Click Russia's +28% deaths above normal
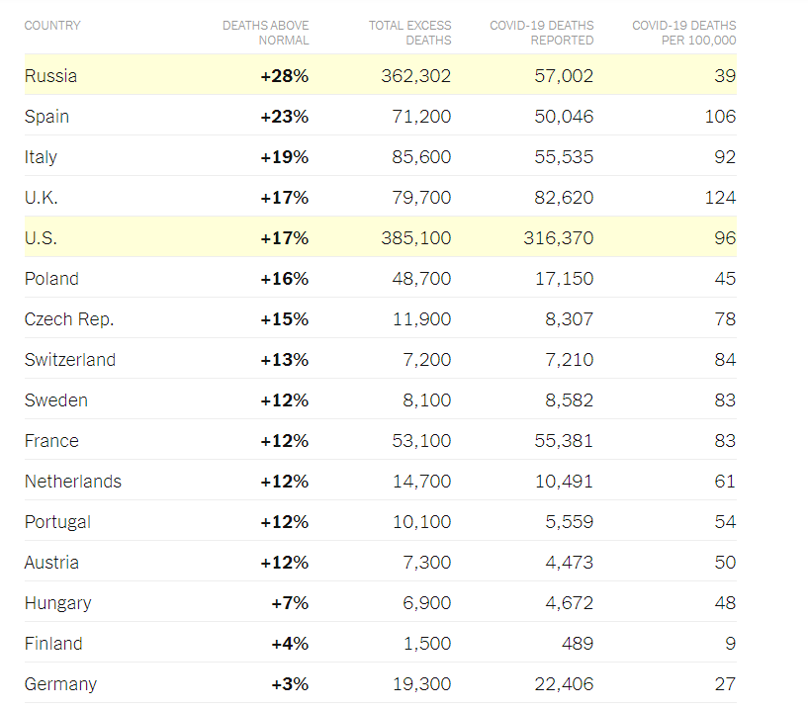This screenshot has width=808, height=709. pyautogui.click(x=285, y=76)
